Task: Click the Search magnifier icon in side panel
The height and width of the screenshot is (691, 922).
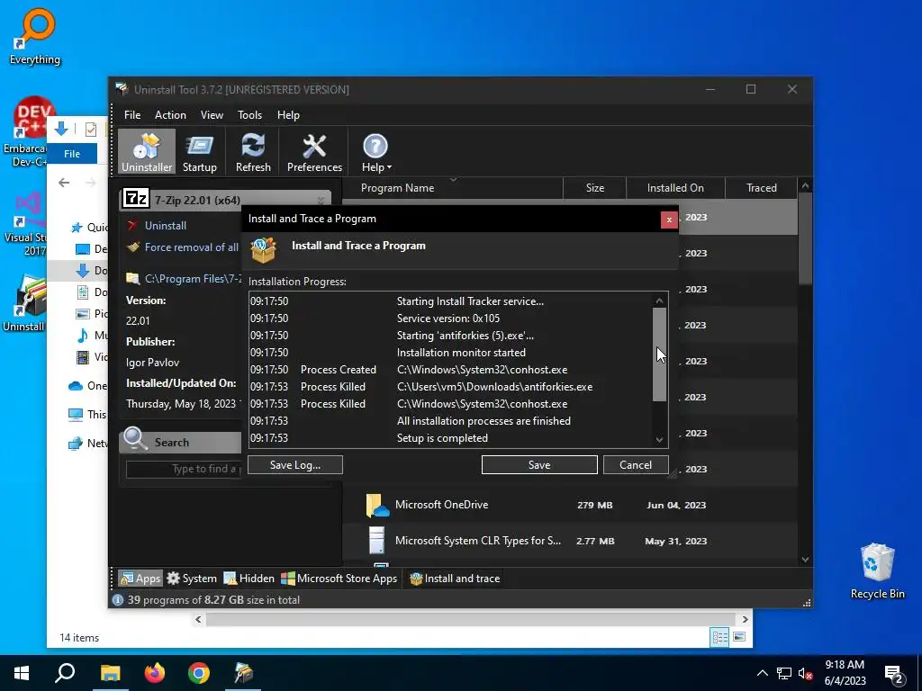Action: [136, 438]
